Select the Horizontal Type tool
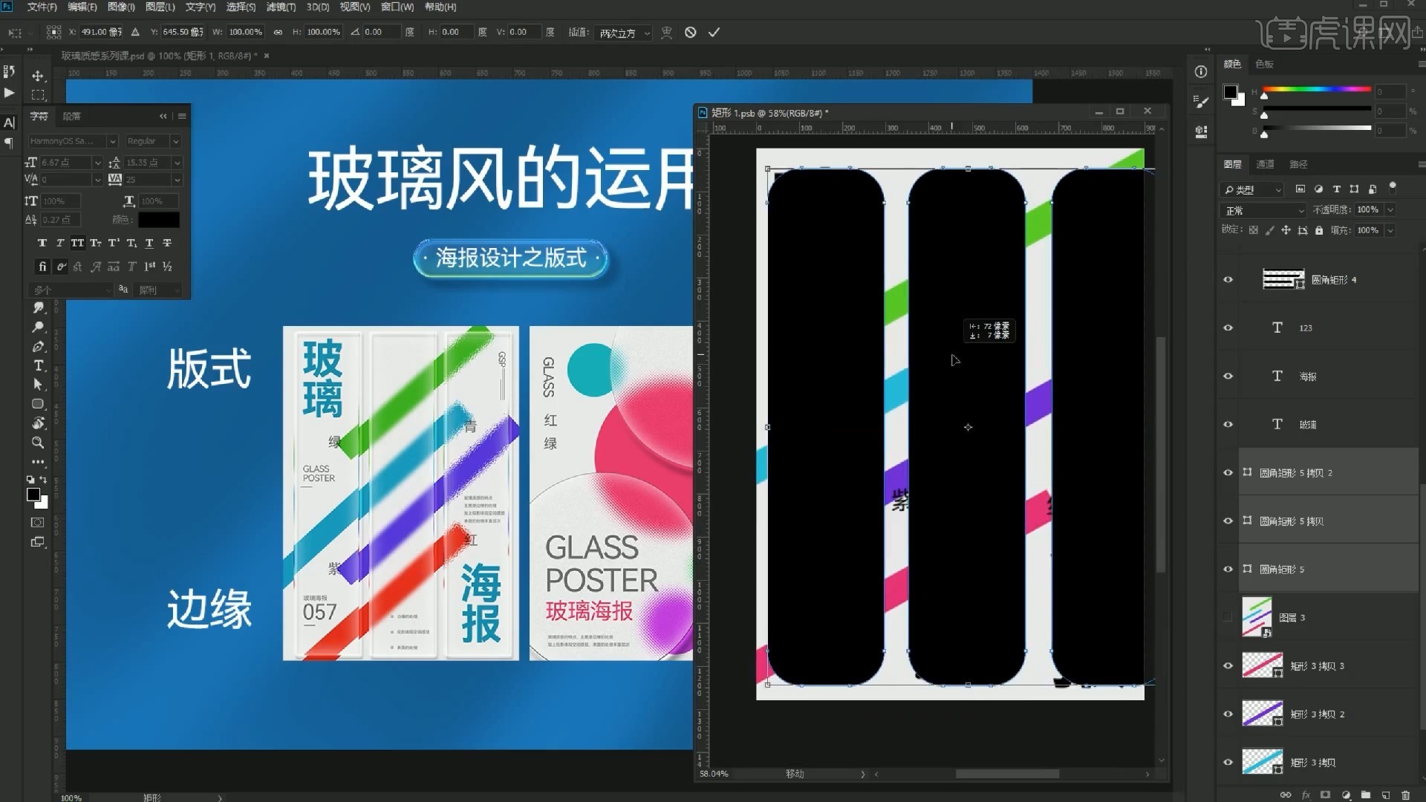This screenshot has height=802, width=1426. coord(39,365)
